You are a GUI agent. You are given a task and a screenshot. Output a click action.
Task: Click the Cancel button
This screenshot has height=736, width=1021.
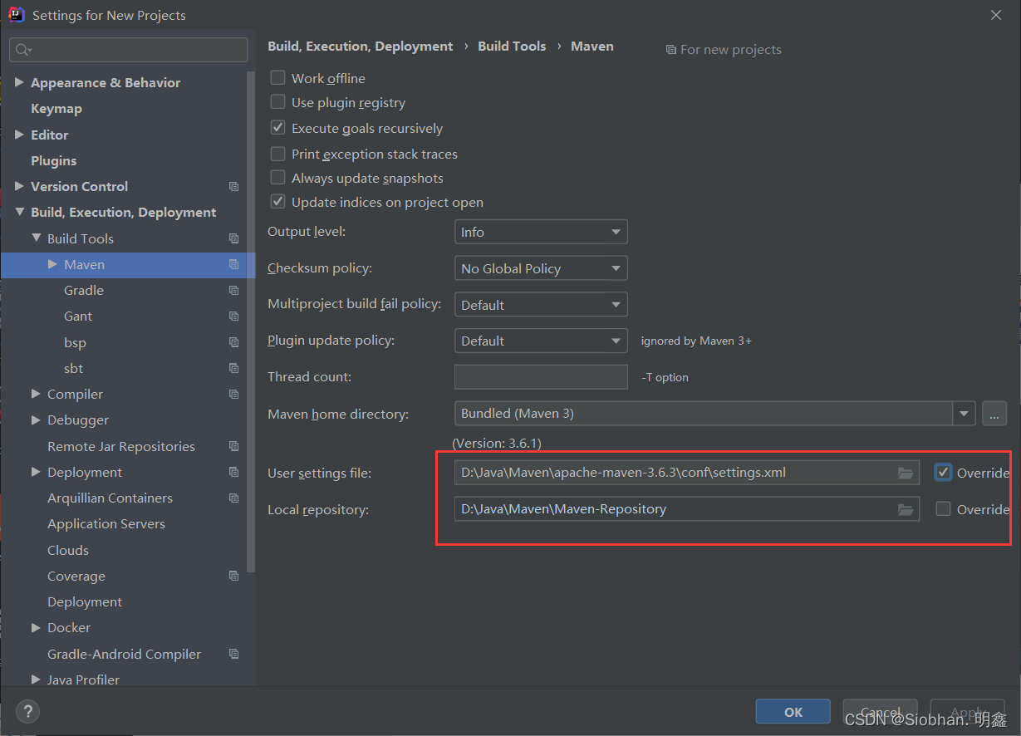(x=881, y=712)
